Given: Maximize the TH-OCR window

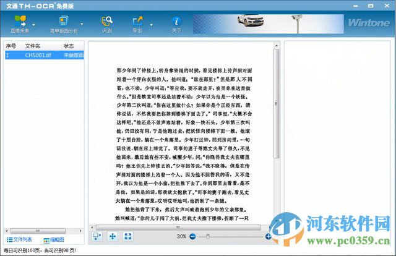Looking at the screenshot, I should click(x=371, y=6).
